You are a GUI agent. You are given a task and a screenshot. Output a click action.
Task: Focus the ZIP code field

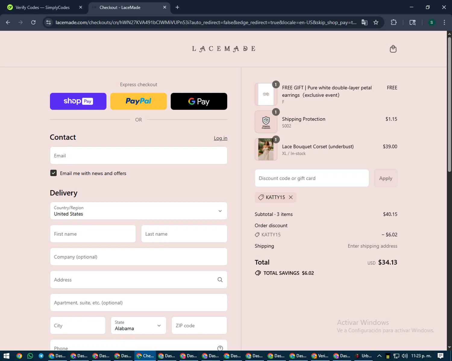[199, 326]
